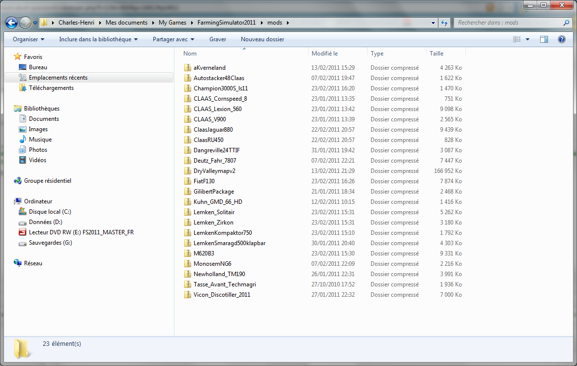Viewport: 577px width, 366px height.
Task: Select the Images library icon
Action: (23, 129)
